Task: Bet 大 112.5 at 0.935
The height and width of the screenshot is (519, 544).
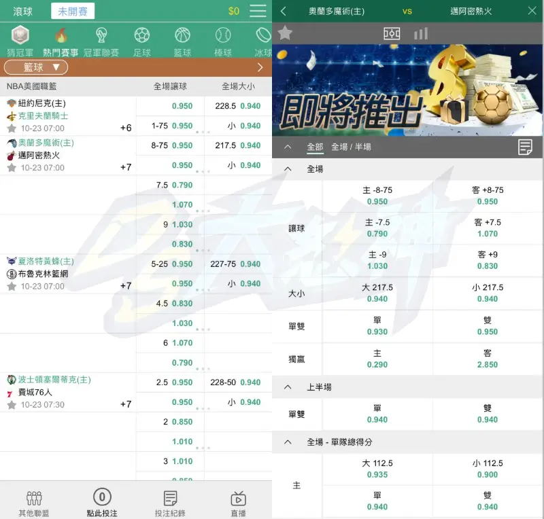Action: [x=377, y=469]
